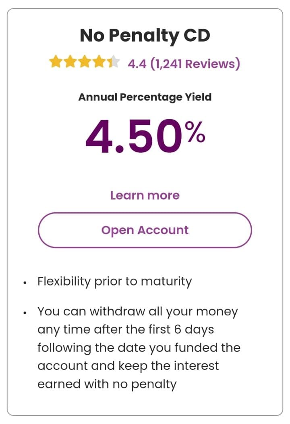
Task: Click the 'following the date you funded' line
Action: [139, 348]
